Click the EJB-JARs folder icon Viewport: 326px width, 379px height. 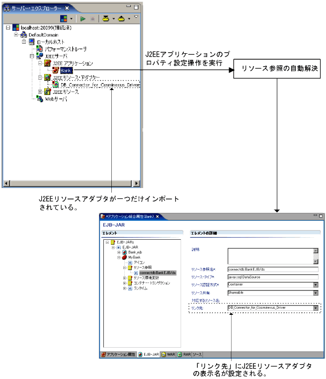(113, 242)
